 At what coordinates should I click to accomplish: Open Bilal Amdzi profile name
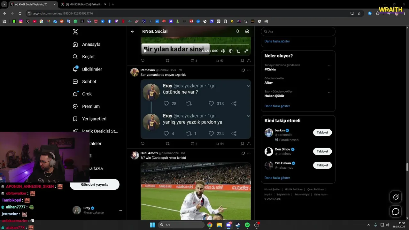coord(149,153)
